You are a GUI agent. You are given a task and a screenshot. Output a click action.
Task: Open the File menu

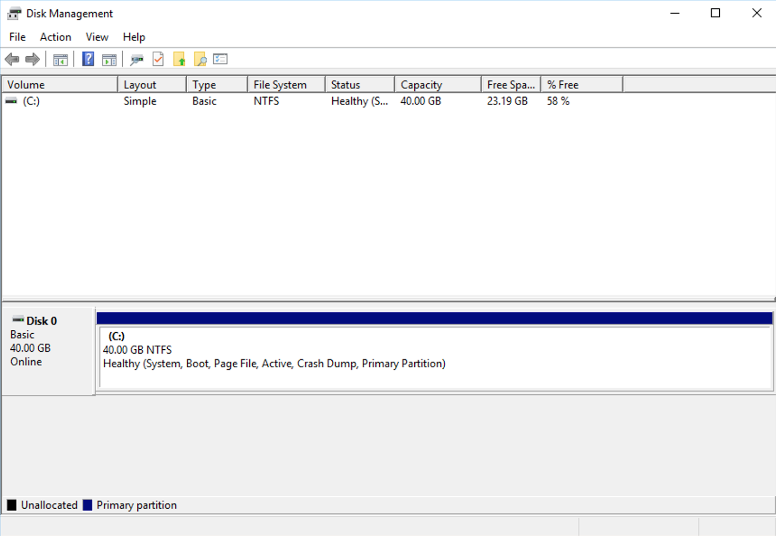17,37
